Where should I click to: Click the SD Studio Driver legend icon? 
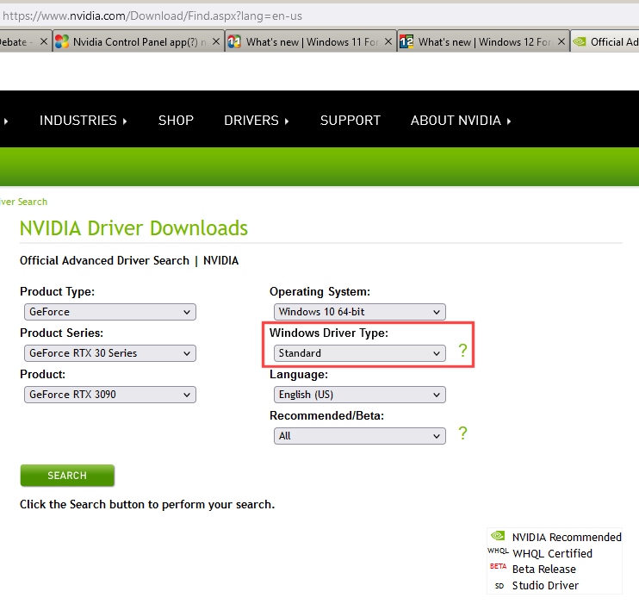click(499, 586)
